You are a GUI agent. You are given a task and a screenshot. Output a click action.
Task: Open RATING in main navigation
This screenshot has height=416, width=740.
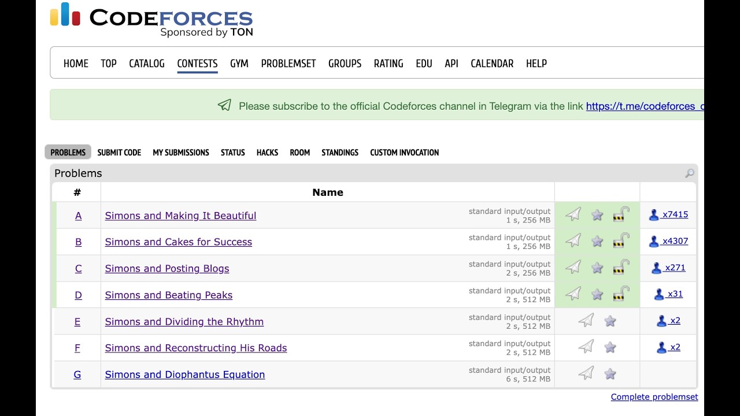click(388, 64)
